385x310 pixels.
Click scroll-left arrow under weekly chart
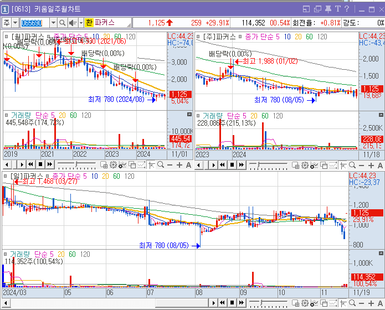point(199,165)
